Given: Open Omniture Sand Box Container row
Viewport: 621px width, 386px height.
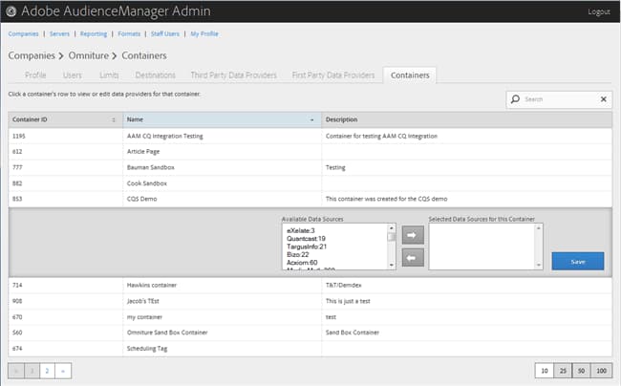Looking at the screenshot, I should (x=310, y=332).
